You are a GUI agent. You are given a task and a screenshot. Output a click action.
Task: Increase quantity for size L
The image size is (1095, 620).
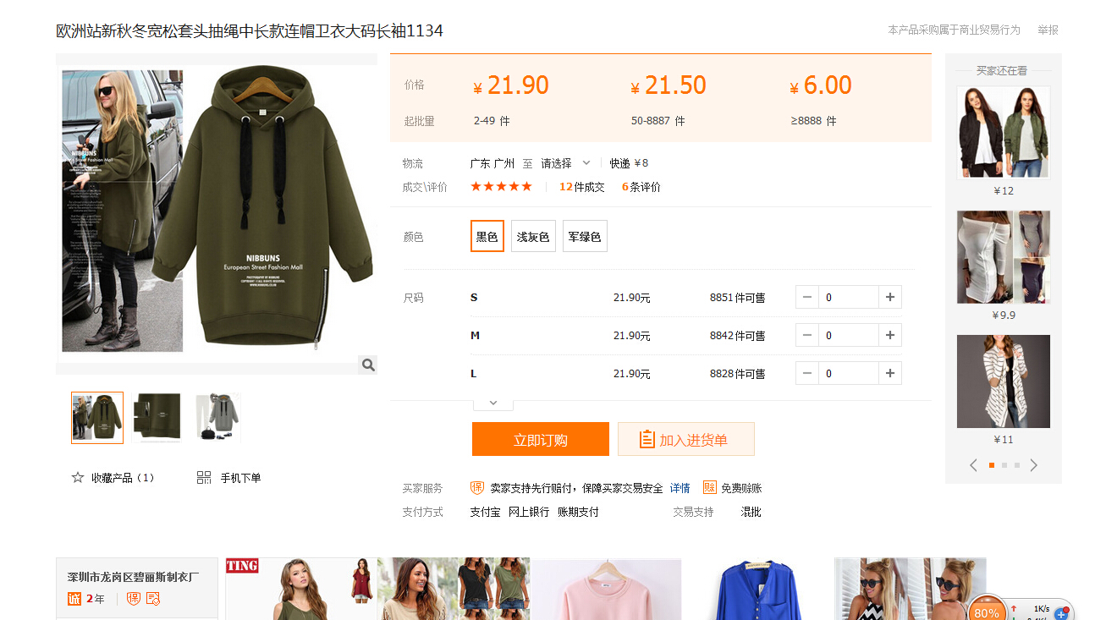[889, 373]
